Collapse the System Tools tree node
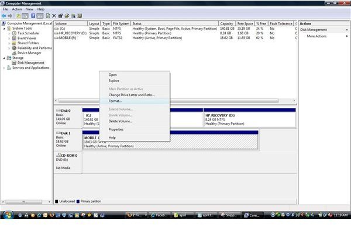The width and height of the screenshot is (351, 225). (4, 29)
